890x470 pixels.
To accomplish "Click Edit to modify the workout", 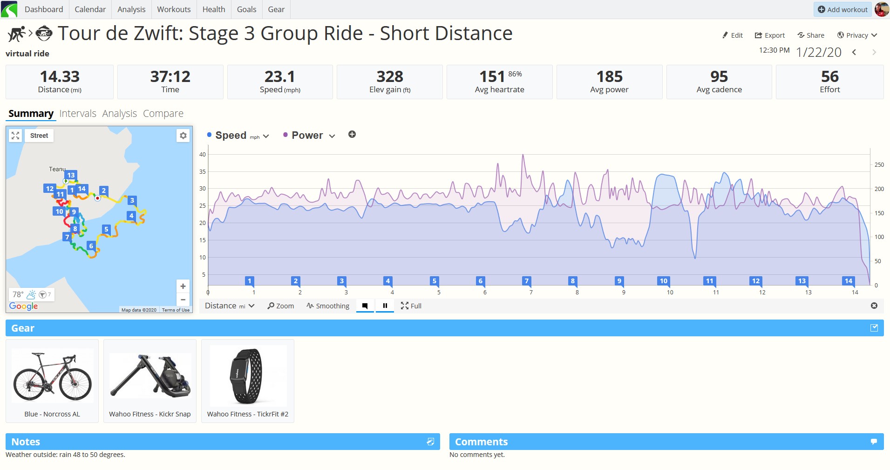I will 733,35.
